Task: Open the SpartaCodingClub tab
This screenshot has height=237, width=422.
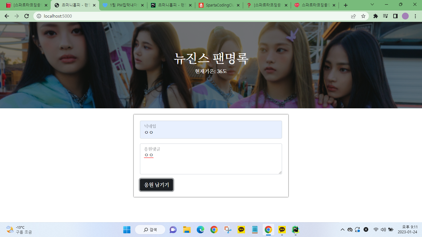Action: point(219,5)
